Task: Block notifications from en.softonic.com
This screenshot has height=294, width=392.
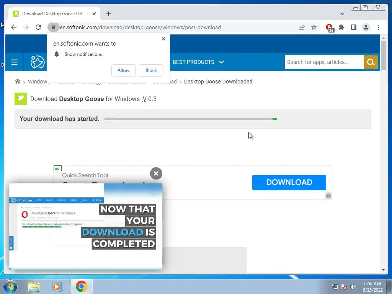Action: [x=151, y=70]
